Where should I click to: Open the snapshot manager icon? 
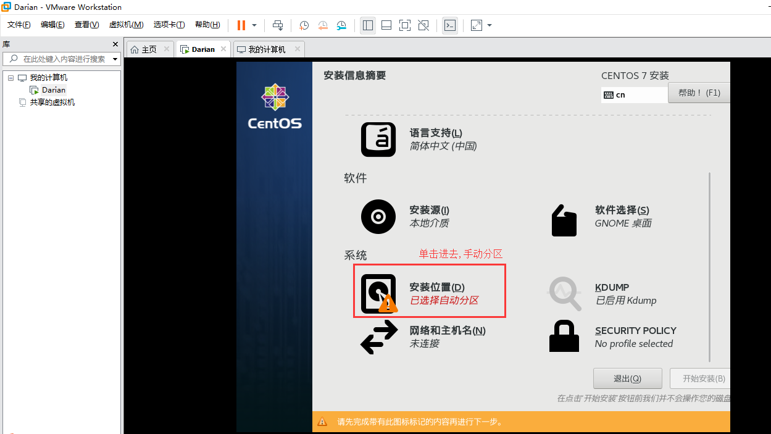coord(341,25)
